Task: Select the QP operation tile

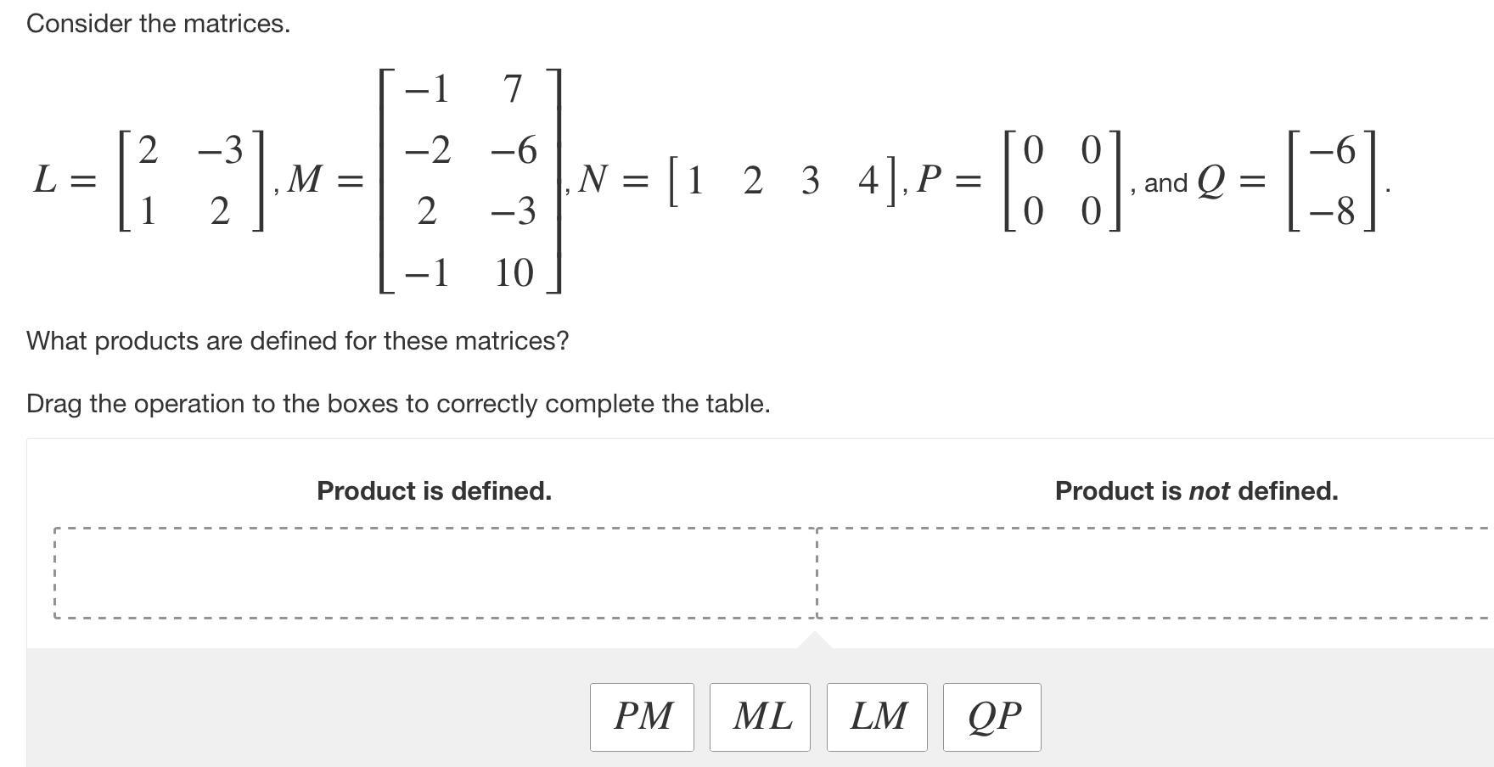Action: (992, 717)
